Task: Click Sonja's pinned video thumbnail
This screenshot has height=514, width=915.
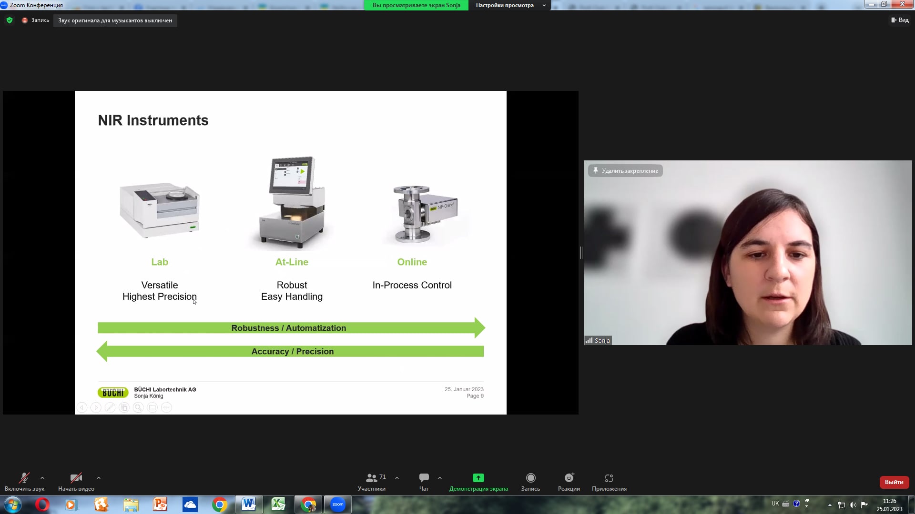Action: pos(748,253)
